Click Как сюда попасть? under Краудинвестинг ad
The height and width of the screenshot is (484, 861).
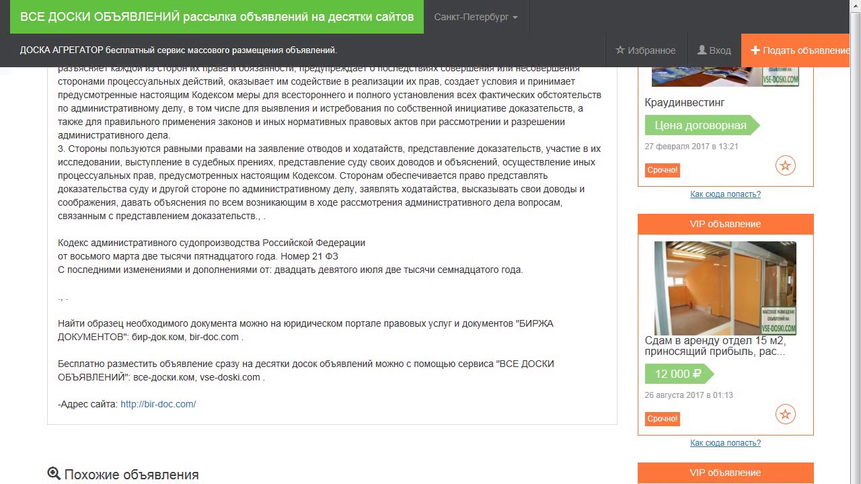[x=725, y=194]
